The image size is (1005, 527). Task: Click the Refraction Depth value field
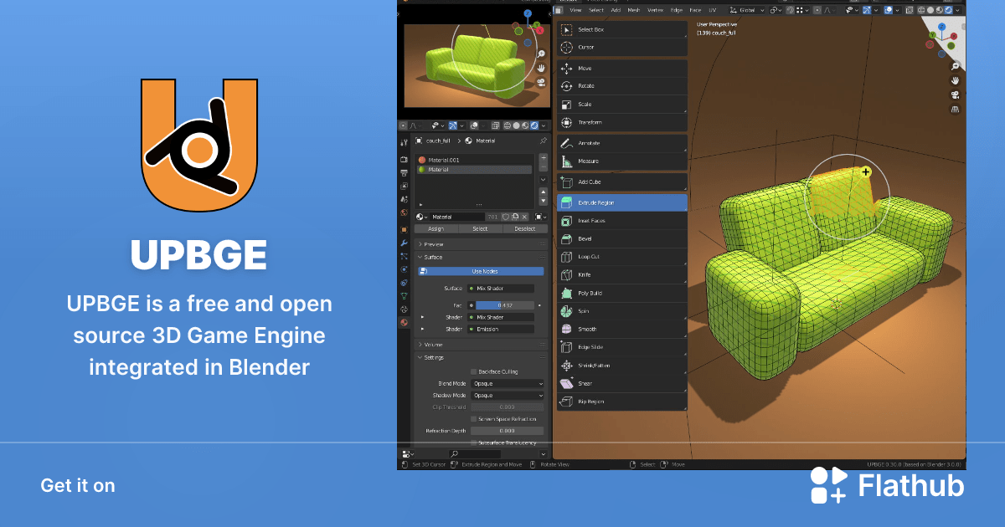[508, 431]
